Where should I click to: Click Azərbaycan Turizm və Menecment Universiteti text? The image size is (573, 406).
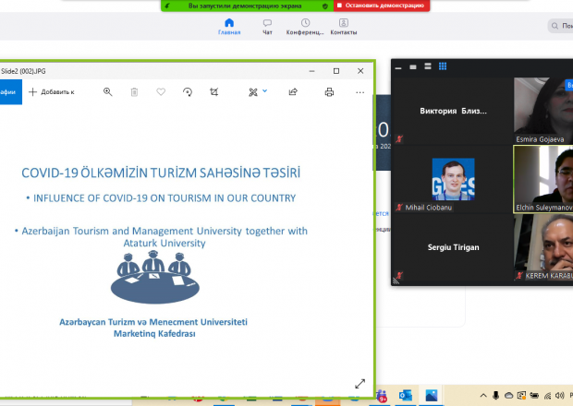coord(153,322)
